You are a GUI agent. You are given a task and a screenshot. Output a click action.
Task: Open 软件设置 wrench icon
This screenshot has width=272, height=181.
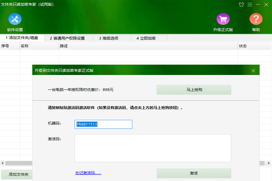(15, 19)
